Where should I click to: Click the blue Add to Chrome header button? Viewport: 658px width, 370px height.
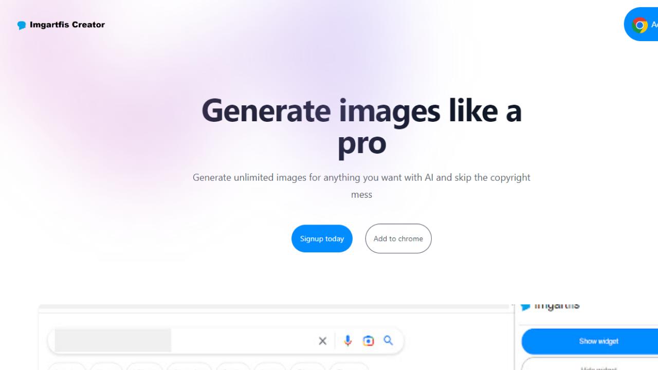coord(641,24)
